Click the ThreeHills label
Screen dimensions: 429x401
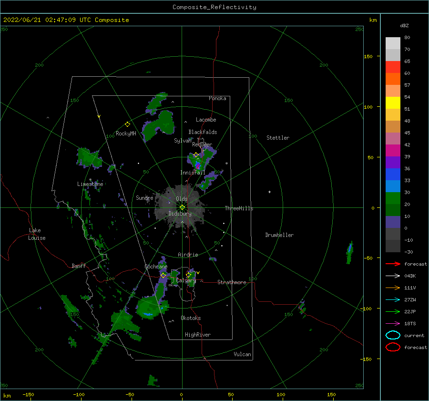(x=239, y=208)
